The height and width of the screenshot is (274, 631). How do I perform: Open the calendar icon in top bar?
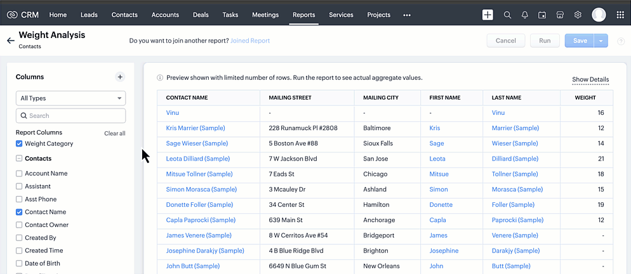(542, 15)
